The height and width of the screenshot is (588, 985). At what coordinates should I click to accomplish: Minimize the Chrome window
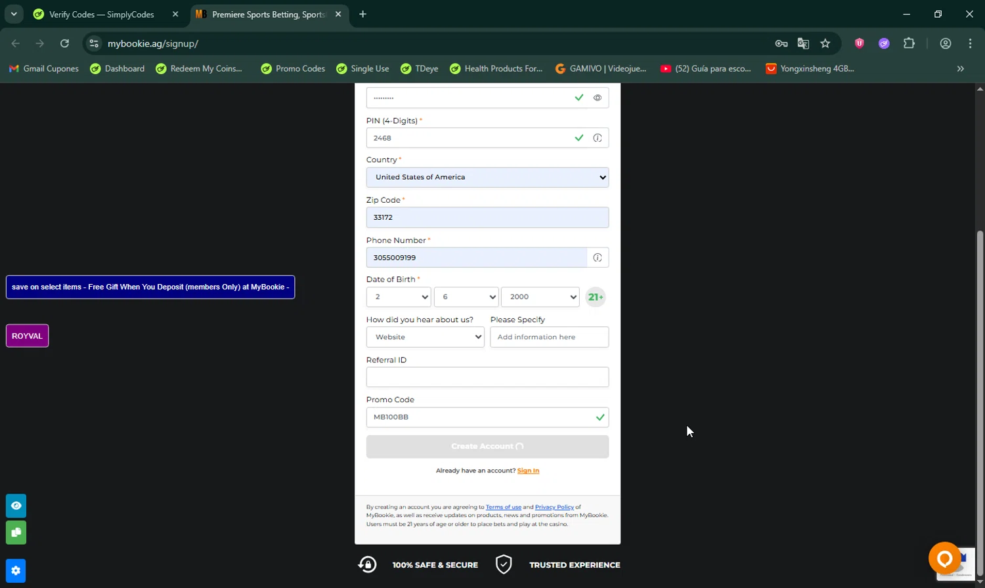pyautogui.click(x=907, y=14)
